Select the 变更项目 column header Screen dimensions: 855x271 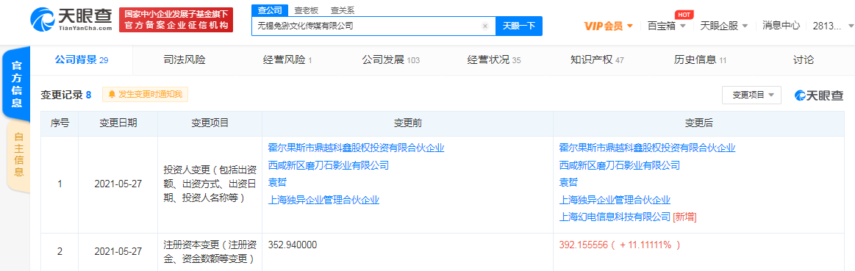click(210, 123)
